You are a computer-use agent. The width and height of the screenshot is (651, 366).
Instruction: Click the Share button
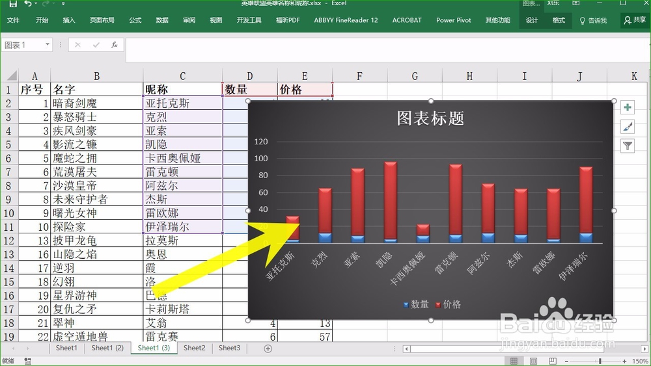(635, 20)
